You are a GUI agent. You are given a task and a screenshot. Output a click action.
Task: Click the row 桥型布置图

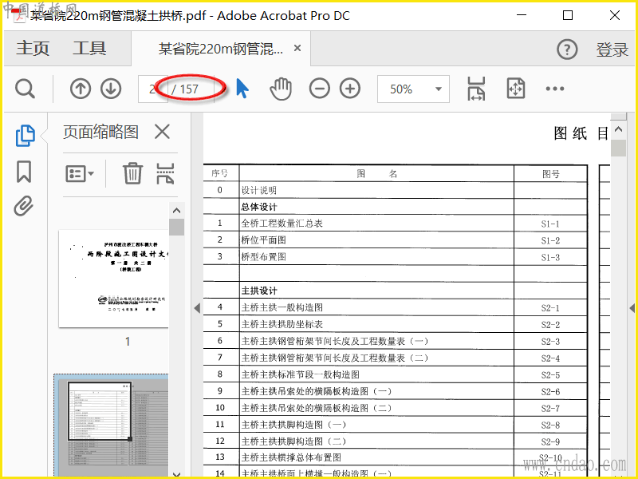point(395,257)
